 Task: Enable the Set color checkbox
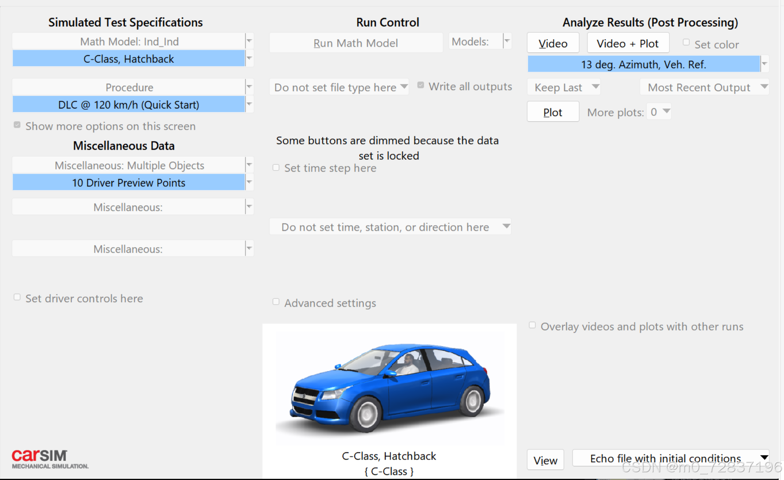686,42
